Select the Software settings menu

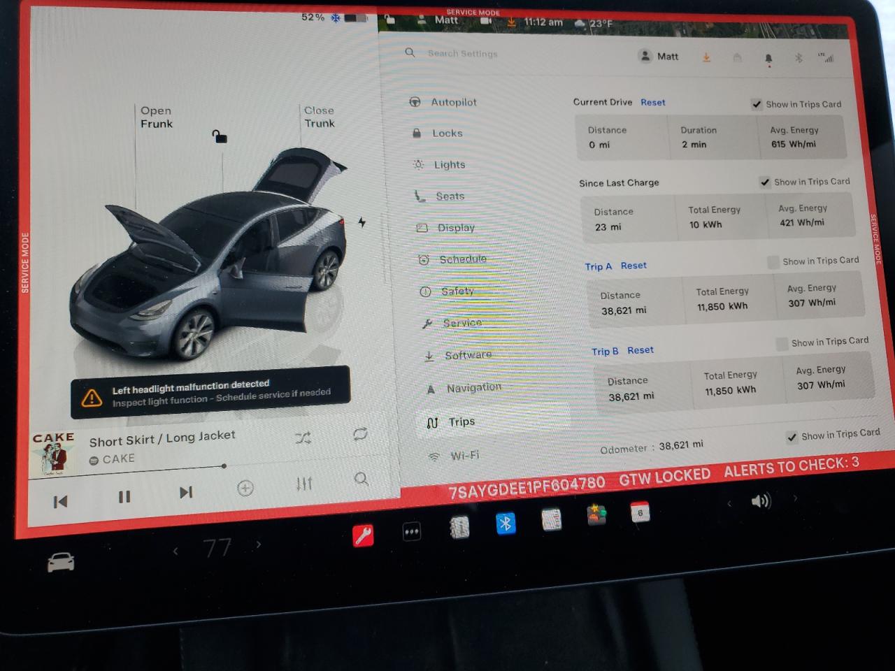point(468,355)
